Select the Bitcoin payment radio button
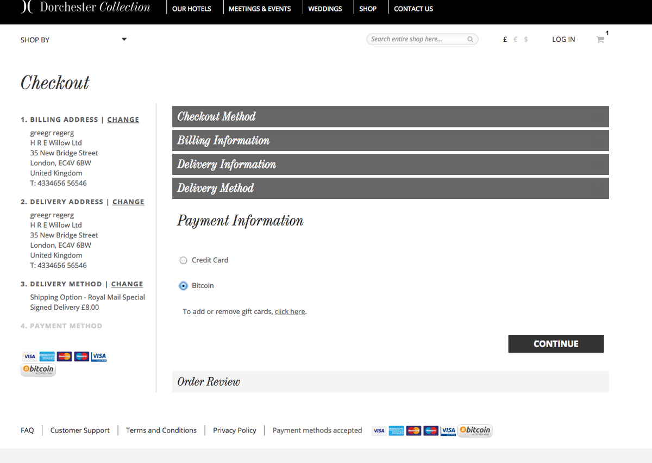 [x=183, y=286]
